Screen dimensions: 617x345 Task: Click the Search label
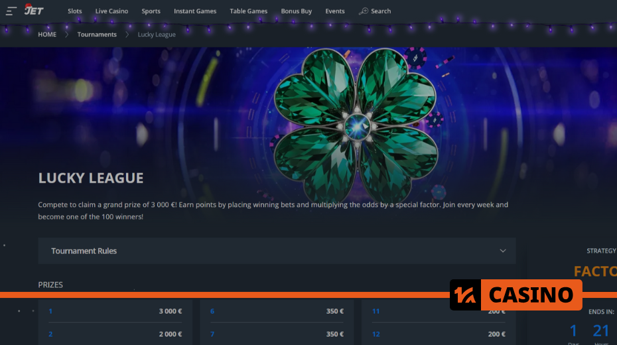tap(381, 11)
